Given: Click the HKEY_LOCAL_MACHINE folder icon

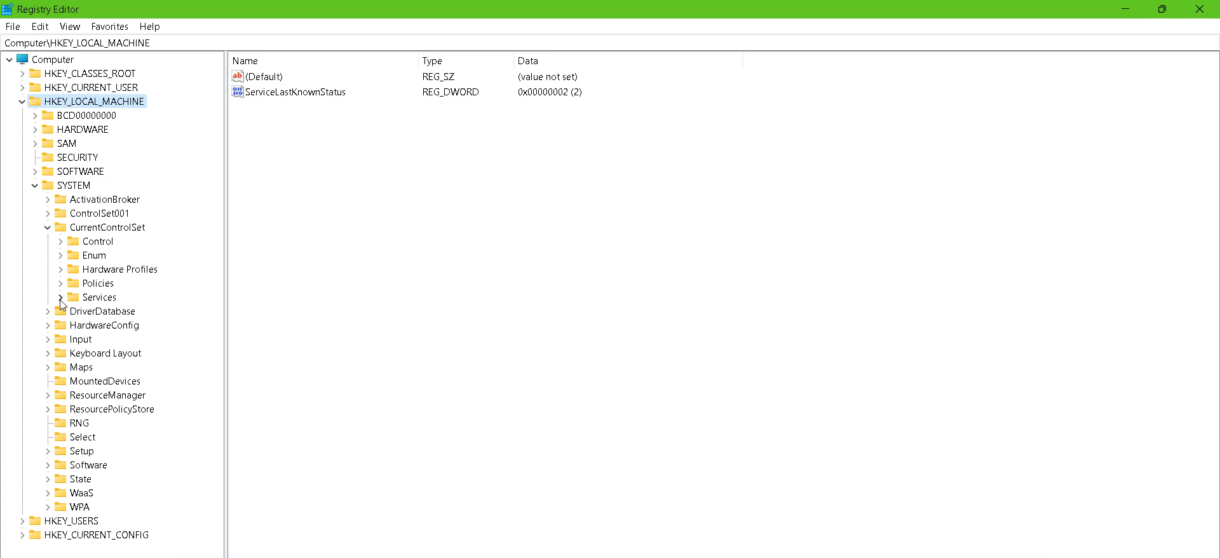Looking at the screenshot, I should coord(35,101).
